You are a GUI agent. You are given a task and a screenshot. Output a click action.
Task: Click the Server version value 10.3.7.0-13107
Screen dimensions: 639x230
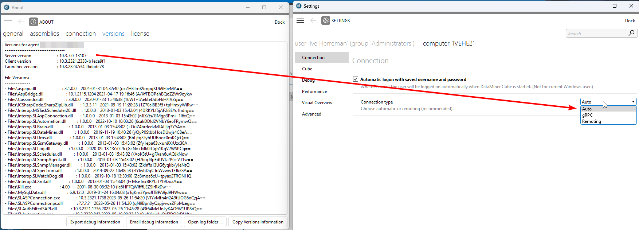[73, 56]
